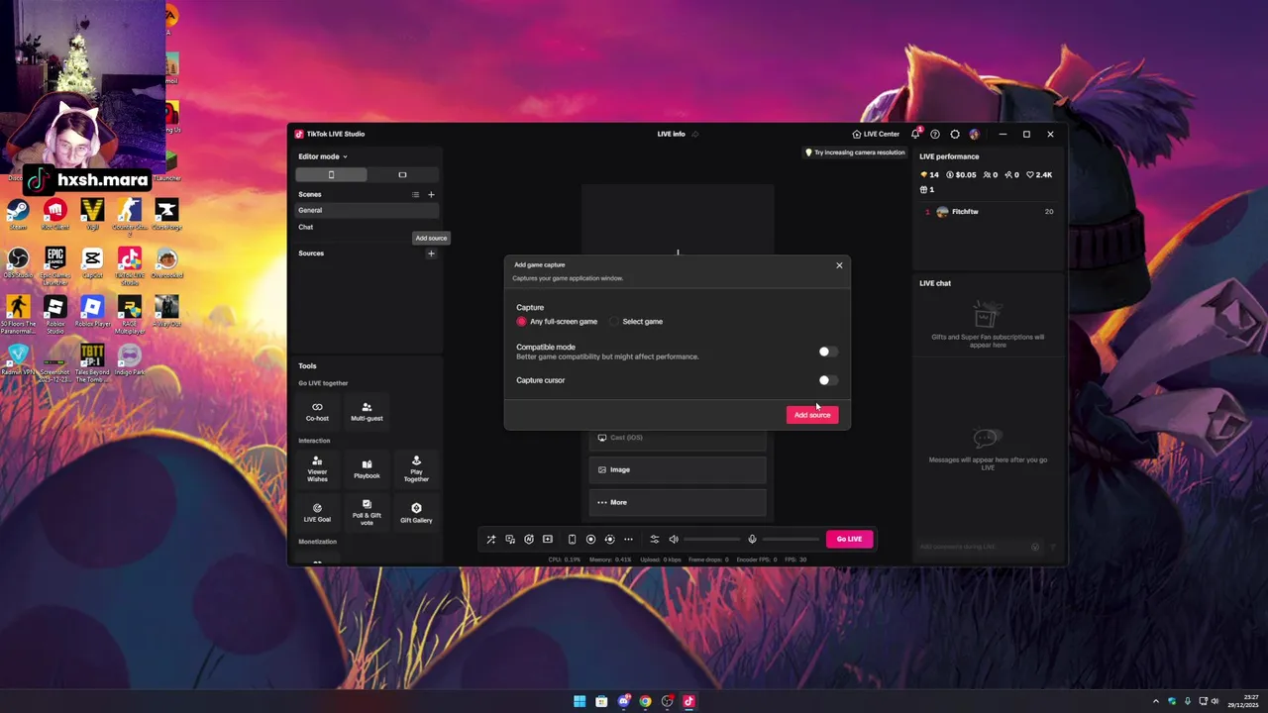This screenshot has width=1268, height=713.
Task: Select the More source option
Action: 678,502
